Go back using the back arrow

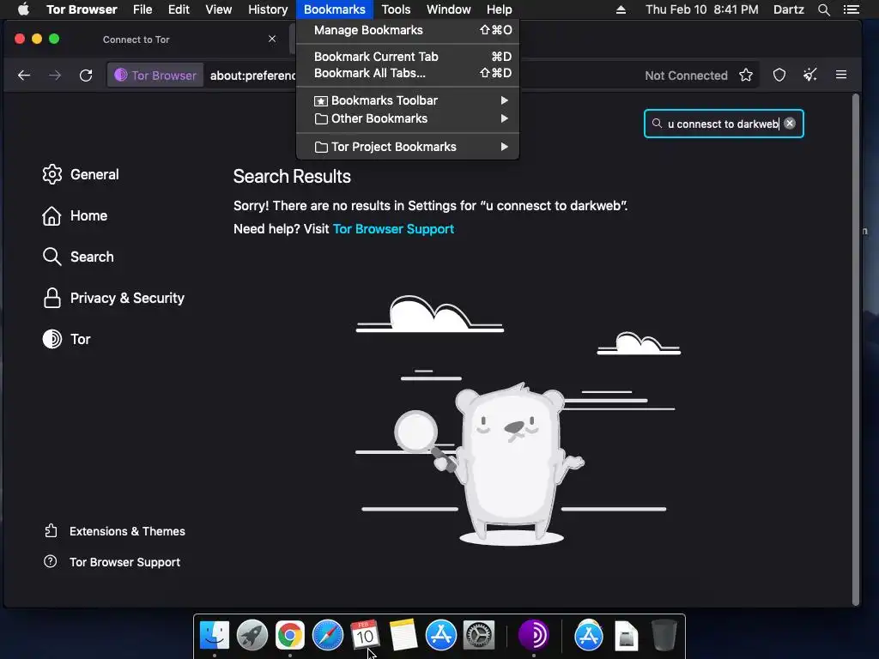24,76
